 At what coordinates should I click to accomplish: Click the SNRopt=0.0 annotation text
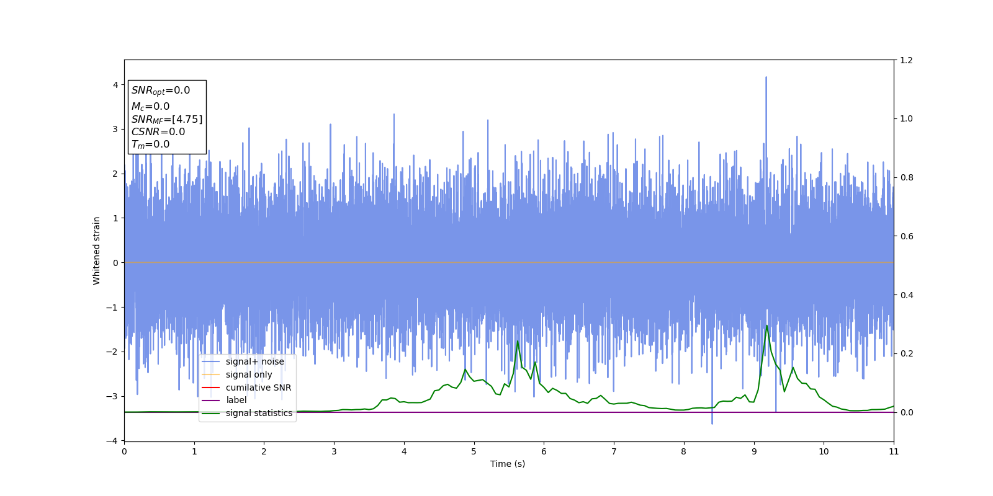pos(161,91)
